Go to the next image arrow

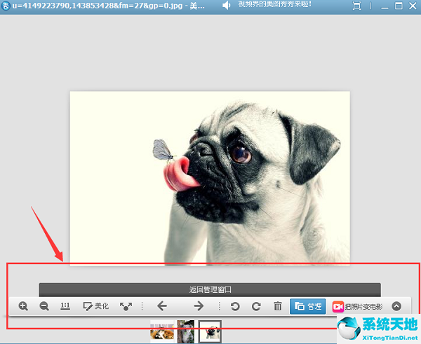[199, 306]
